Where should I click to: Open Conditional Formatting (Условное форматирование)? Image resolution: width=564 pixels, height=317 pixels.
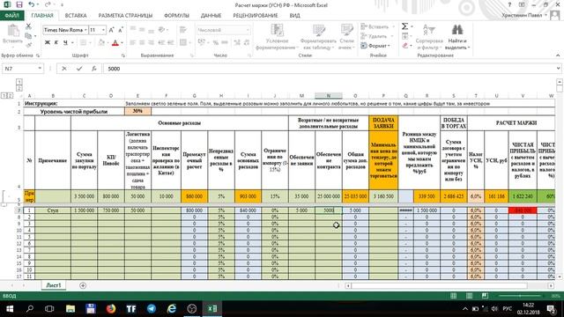point(277,37)
